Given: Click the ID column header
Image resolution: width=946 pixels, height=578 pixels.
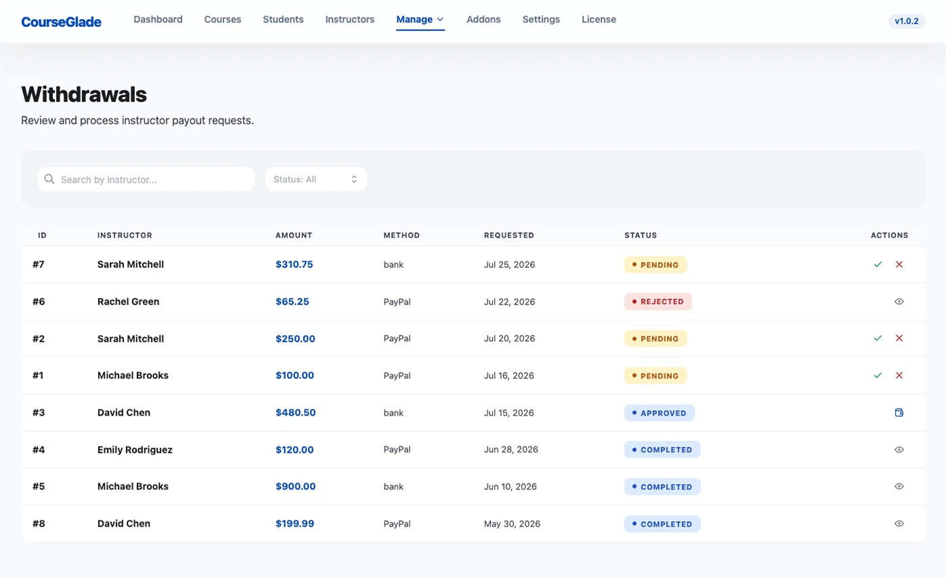Looking at the screenshot, I should 42,236.
